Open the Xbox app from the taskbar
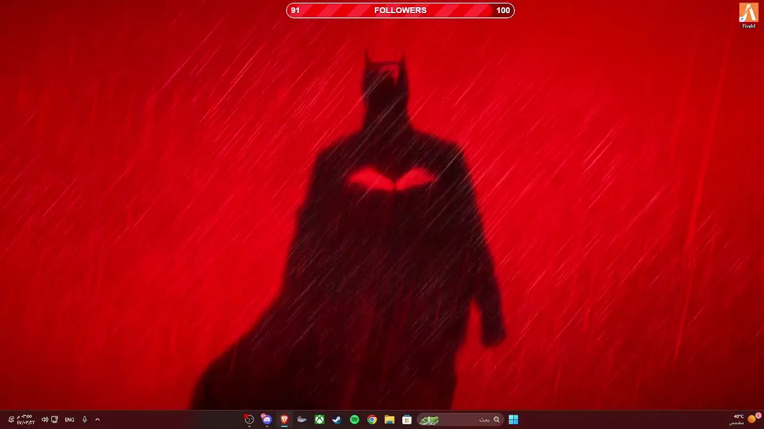The width and height of the screenshot is (764, 429). click(319, 419)
